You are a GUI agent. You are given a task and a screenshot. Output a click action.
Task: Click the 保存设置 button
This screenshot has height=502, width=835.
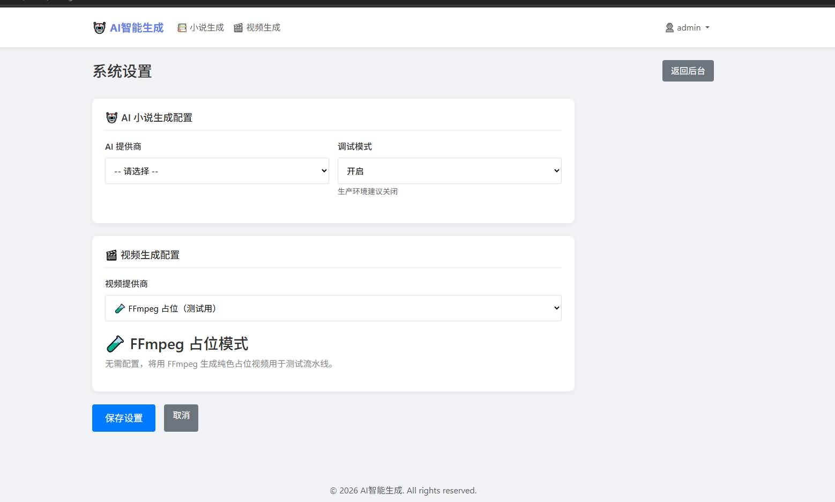click(124, 418)
